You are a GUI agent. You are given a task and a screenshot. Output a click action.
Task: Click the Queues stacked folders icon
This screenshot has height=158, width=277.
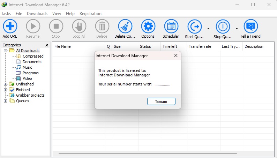pyautogui.click(x=12, y=101)
